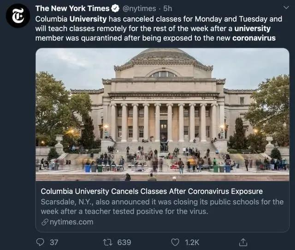Click the reply speech bubble icon
Screen dimensions: 295x250
(41, 242)
